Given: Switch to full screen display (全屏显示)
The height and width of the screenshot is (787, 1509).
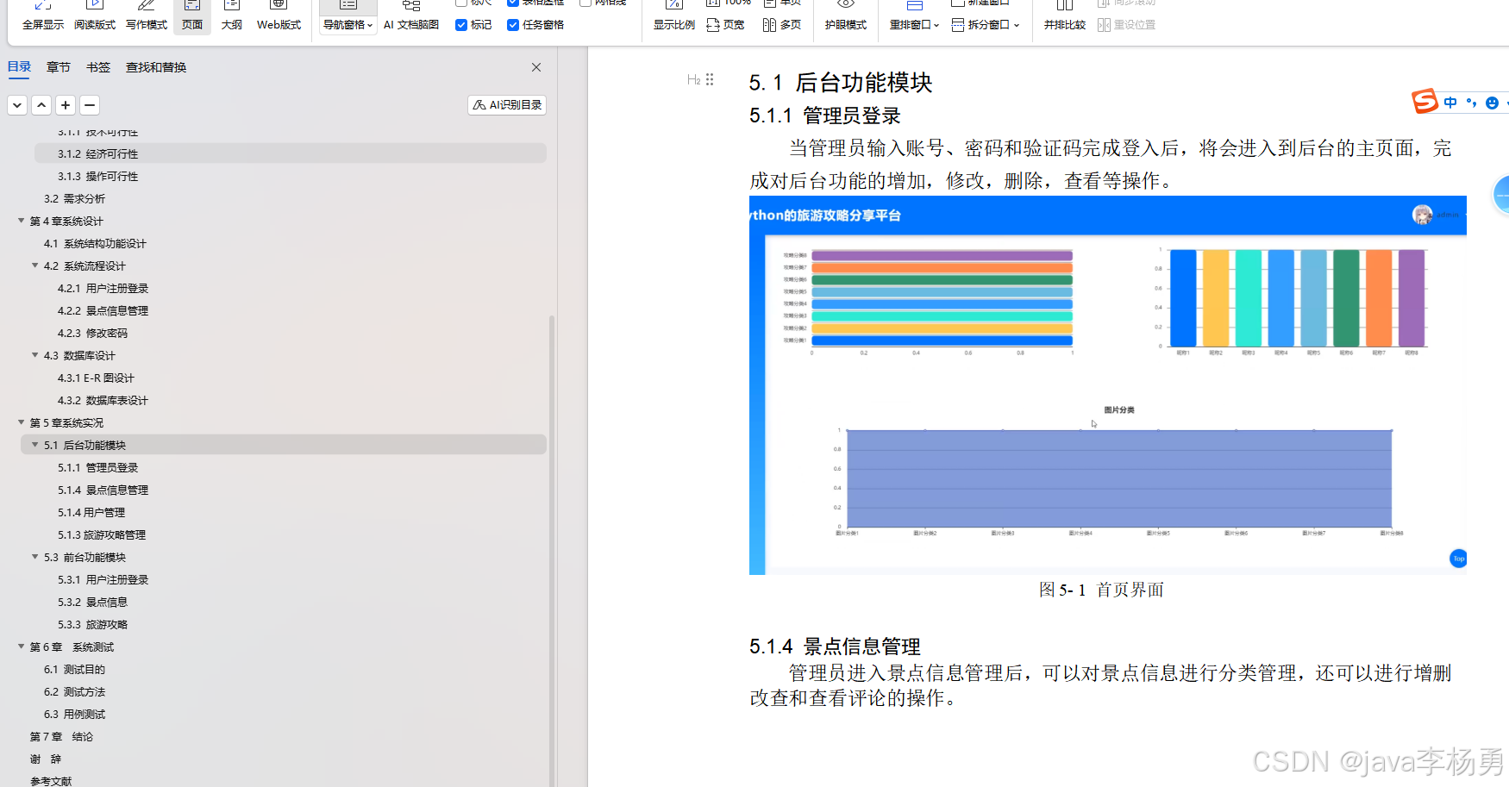Looking at the screenshot, I should [x=43, y=16].
